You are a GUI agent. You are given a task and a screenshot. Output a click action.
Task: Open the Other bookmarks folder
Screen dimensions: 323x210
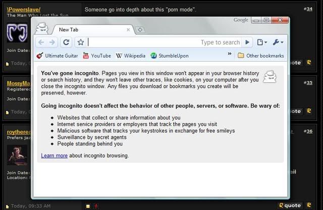(x=261, y=56)
